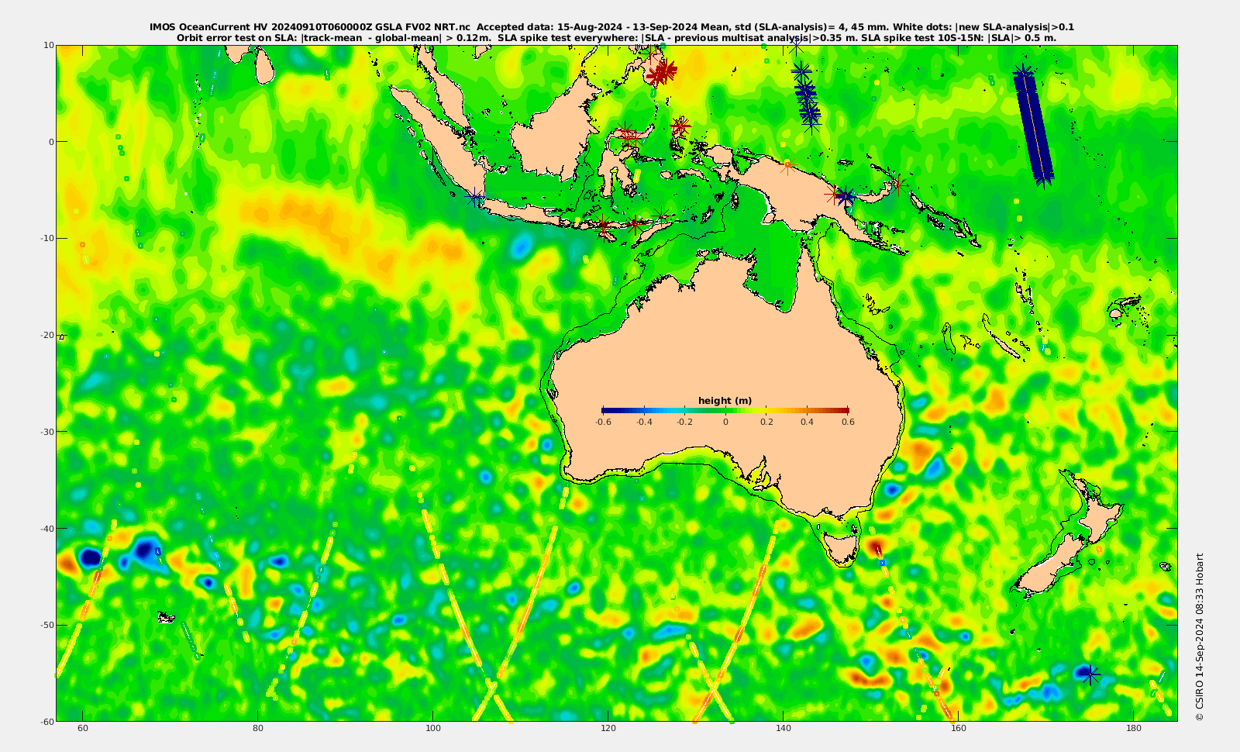Click the height colorbar strip
The image size is (1240, 752).
[x=725, y=410]
